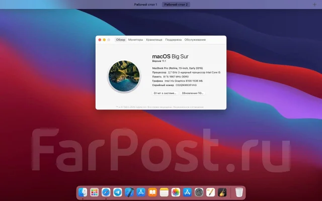Click the Big Sur landscape image

(x=124, y=76)
